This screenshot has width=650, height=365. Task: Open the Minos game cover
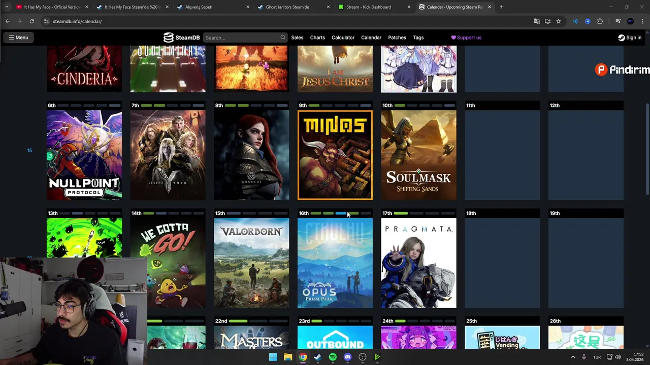335,155
